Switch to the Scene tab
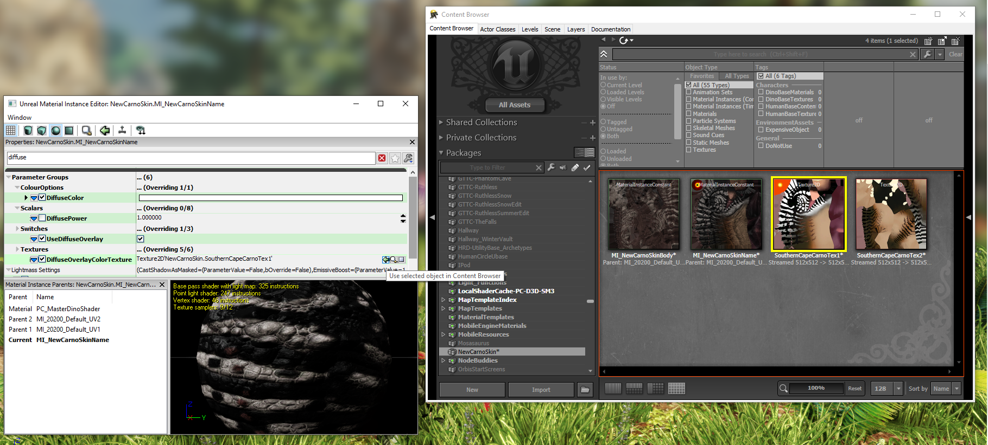Viewport: 988px width, 445px height. pos(553,29)
